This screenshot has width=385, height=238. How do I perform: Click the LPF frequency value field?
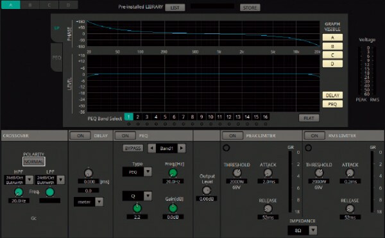50,201
